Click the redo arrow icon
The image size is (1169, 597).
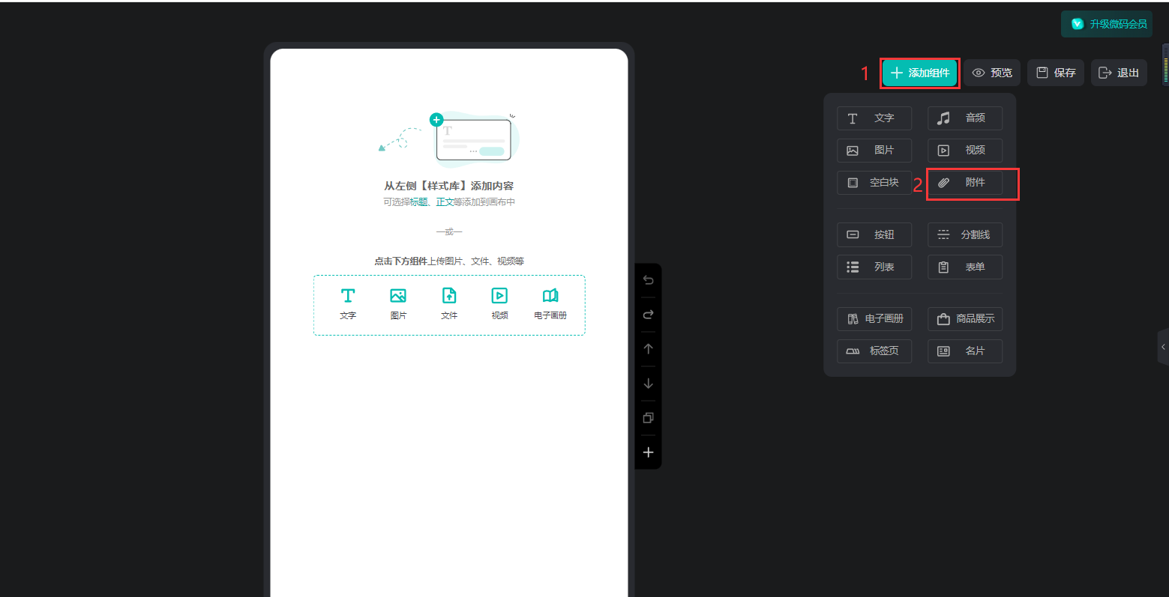pyautogui.click(x=648, y=315)
